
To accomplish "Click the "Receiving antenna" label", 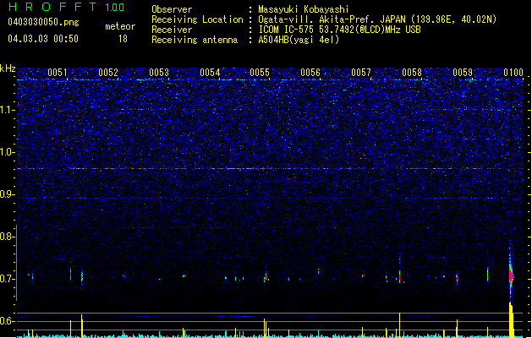I will pos(195,40).
